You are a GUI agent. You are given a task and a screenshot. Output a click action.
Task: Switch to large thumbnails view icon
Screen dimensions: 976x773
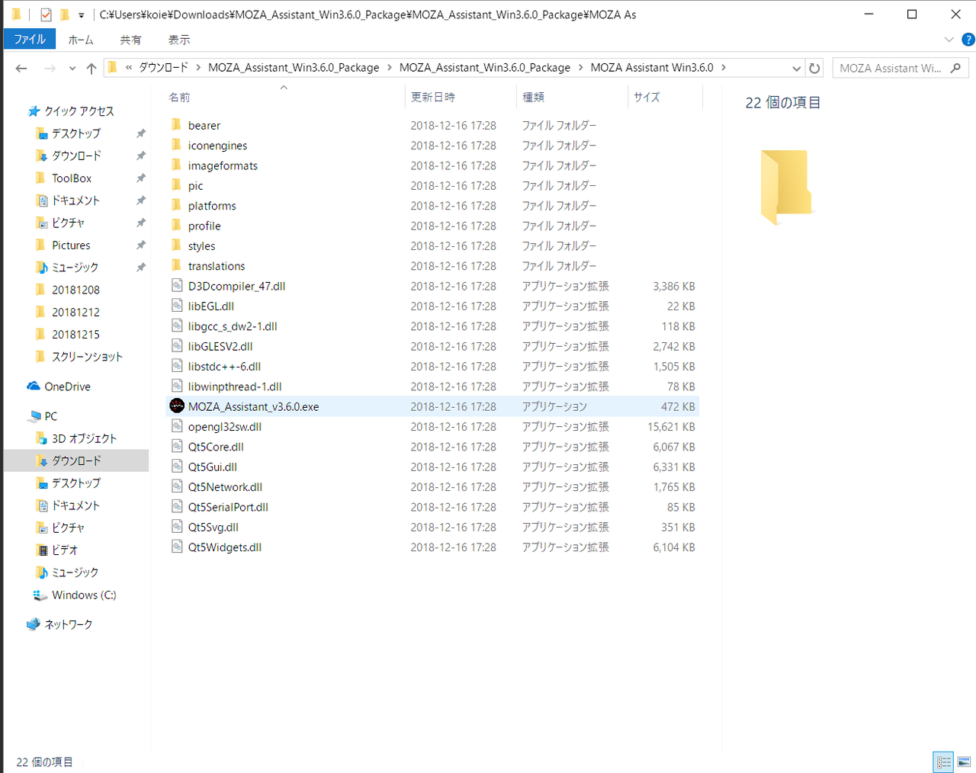964,762
